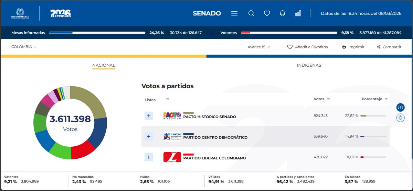This screenshot has height=191, width=413.
Task: Click Pacto Histórico percentage bar
Action: (373, 116)
